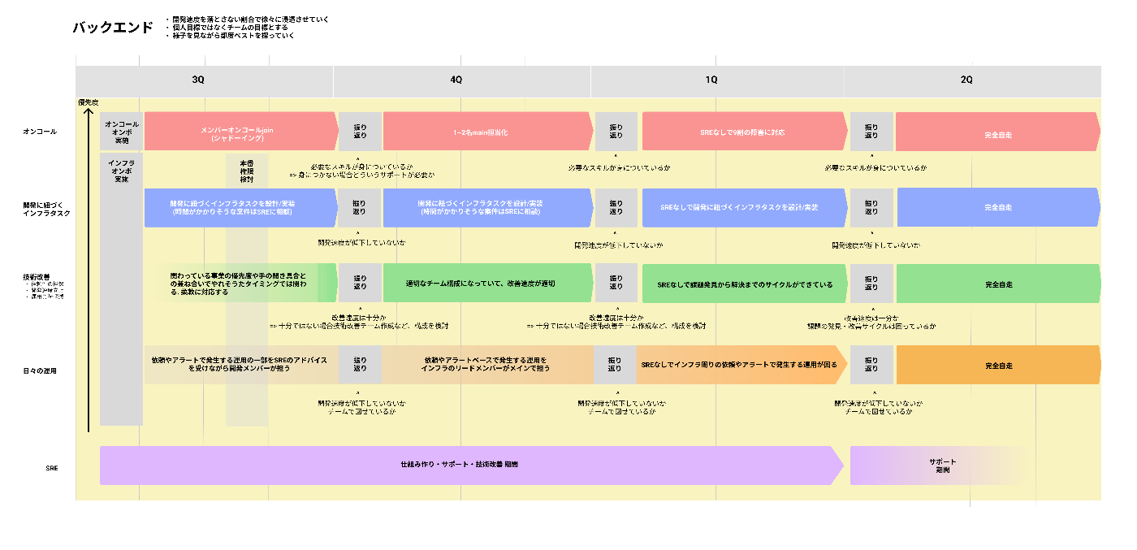This screenshot has width=1137, height=550.
Task: Select the インフラオンボ実施 gray column box
Action: click(122, 290)
